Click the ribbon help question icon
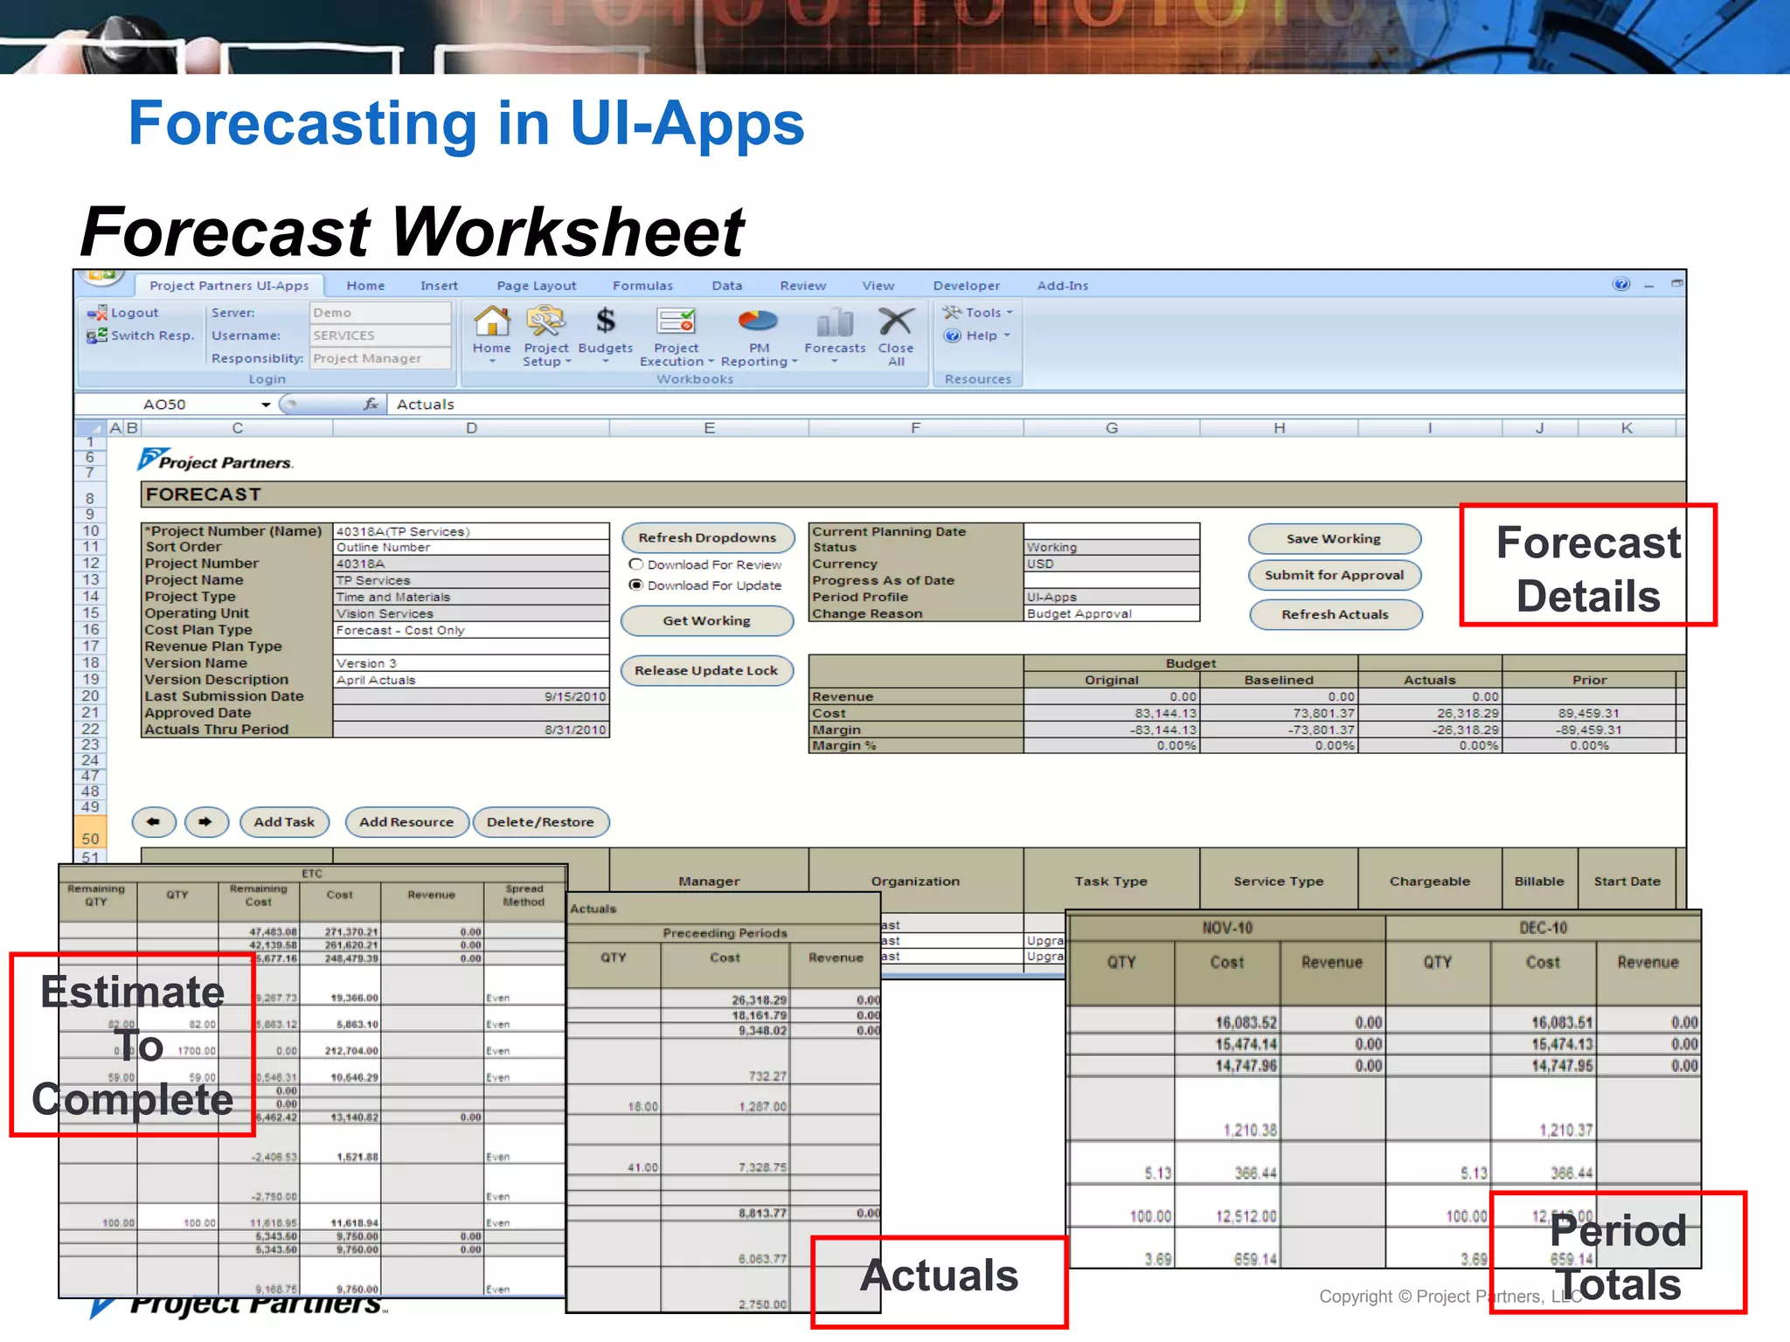The image size is (1790, 1342). click(1621, 284)
